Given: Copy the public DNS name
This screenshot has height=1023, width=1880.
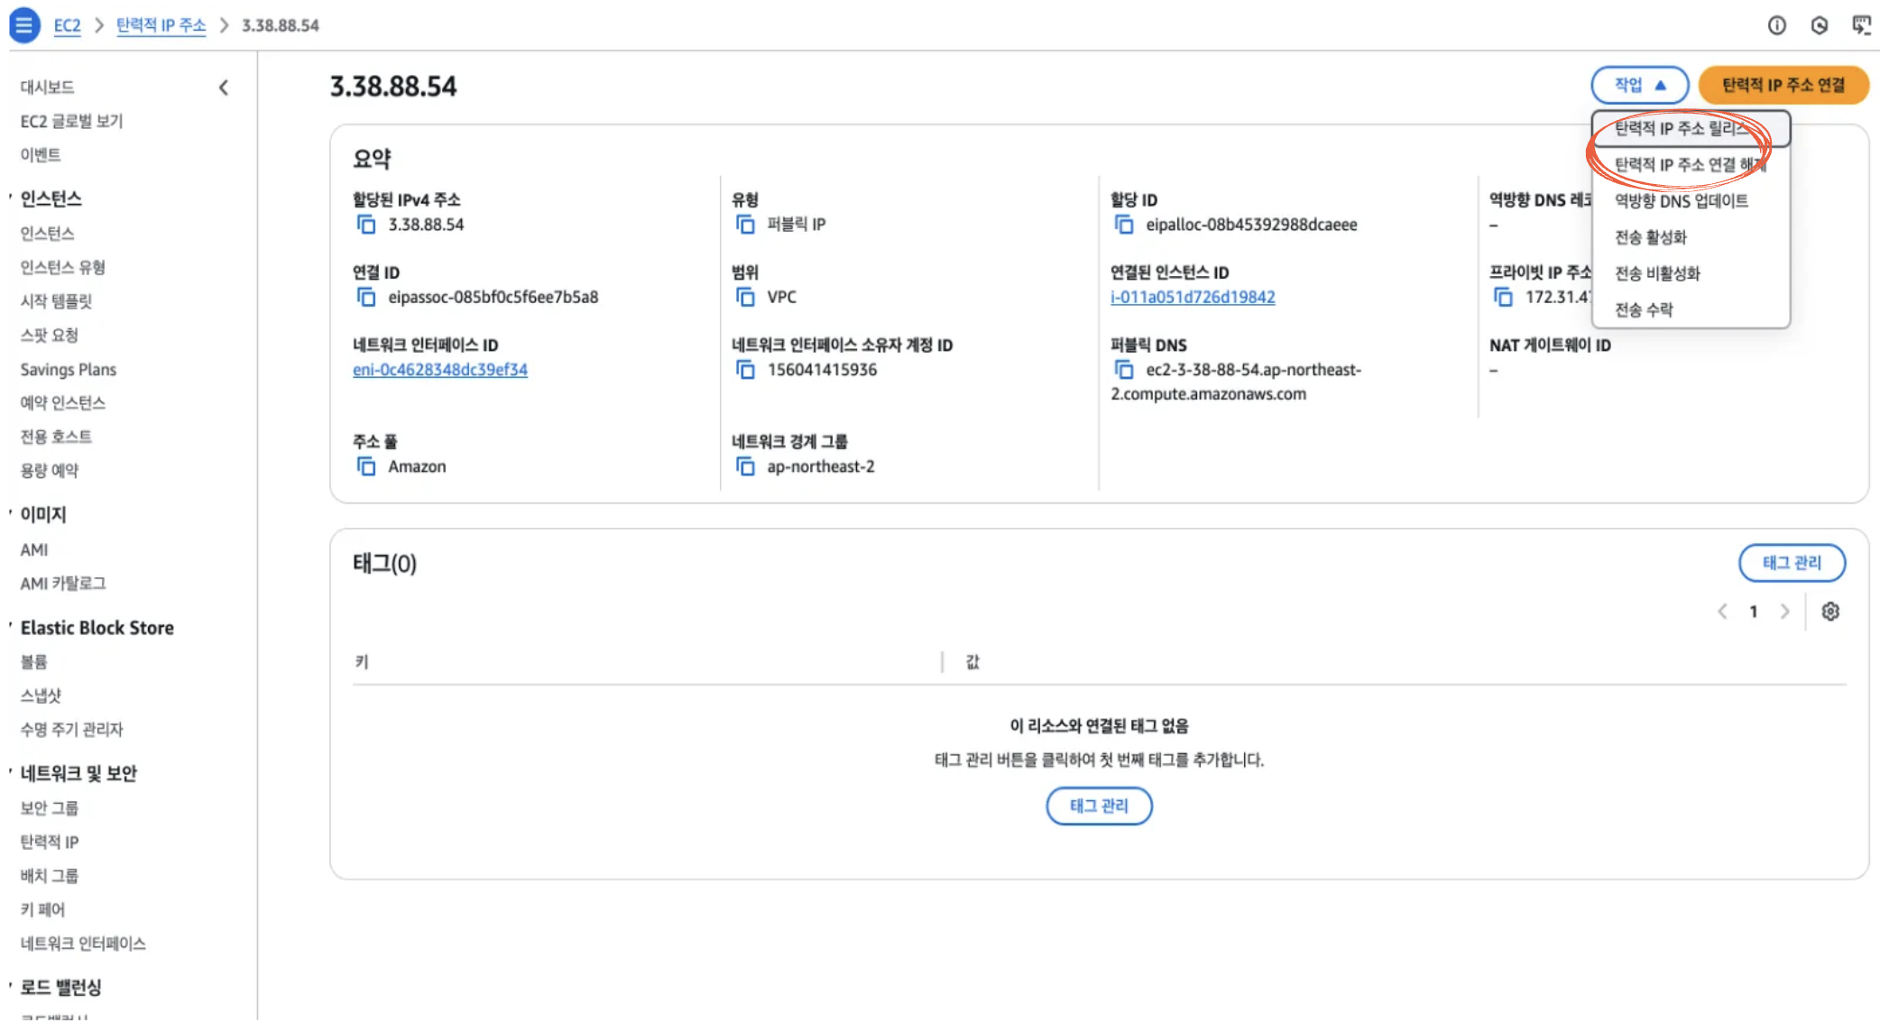Looking at the screenshot, I should [x=1123, y=370].
